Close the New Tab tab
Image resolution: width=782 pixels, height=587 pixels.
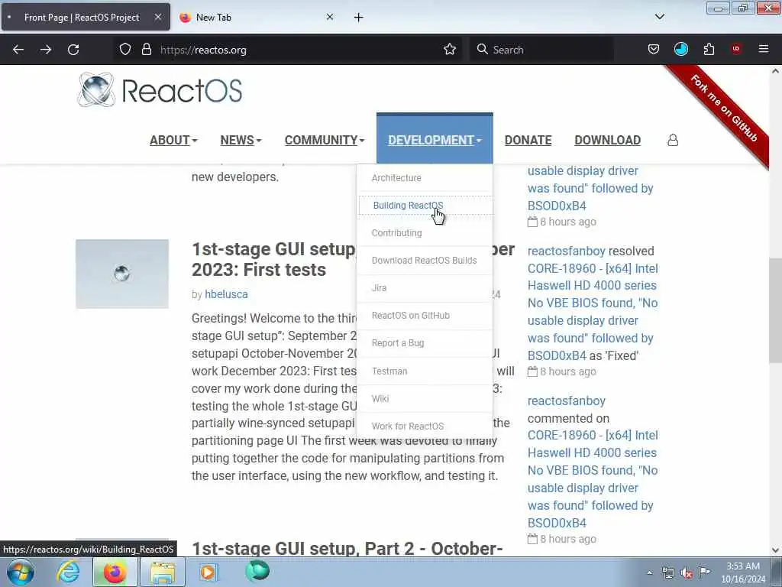coord(330,17)
